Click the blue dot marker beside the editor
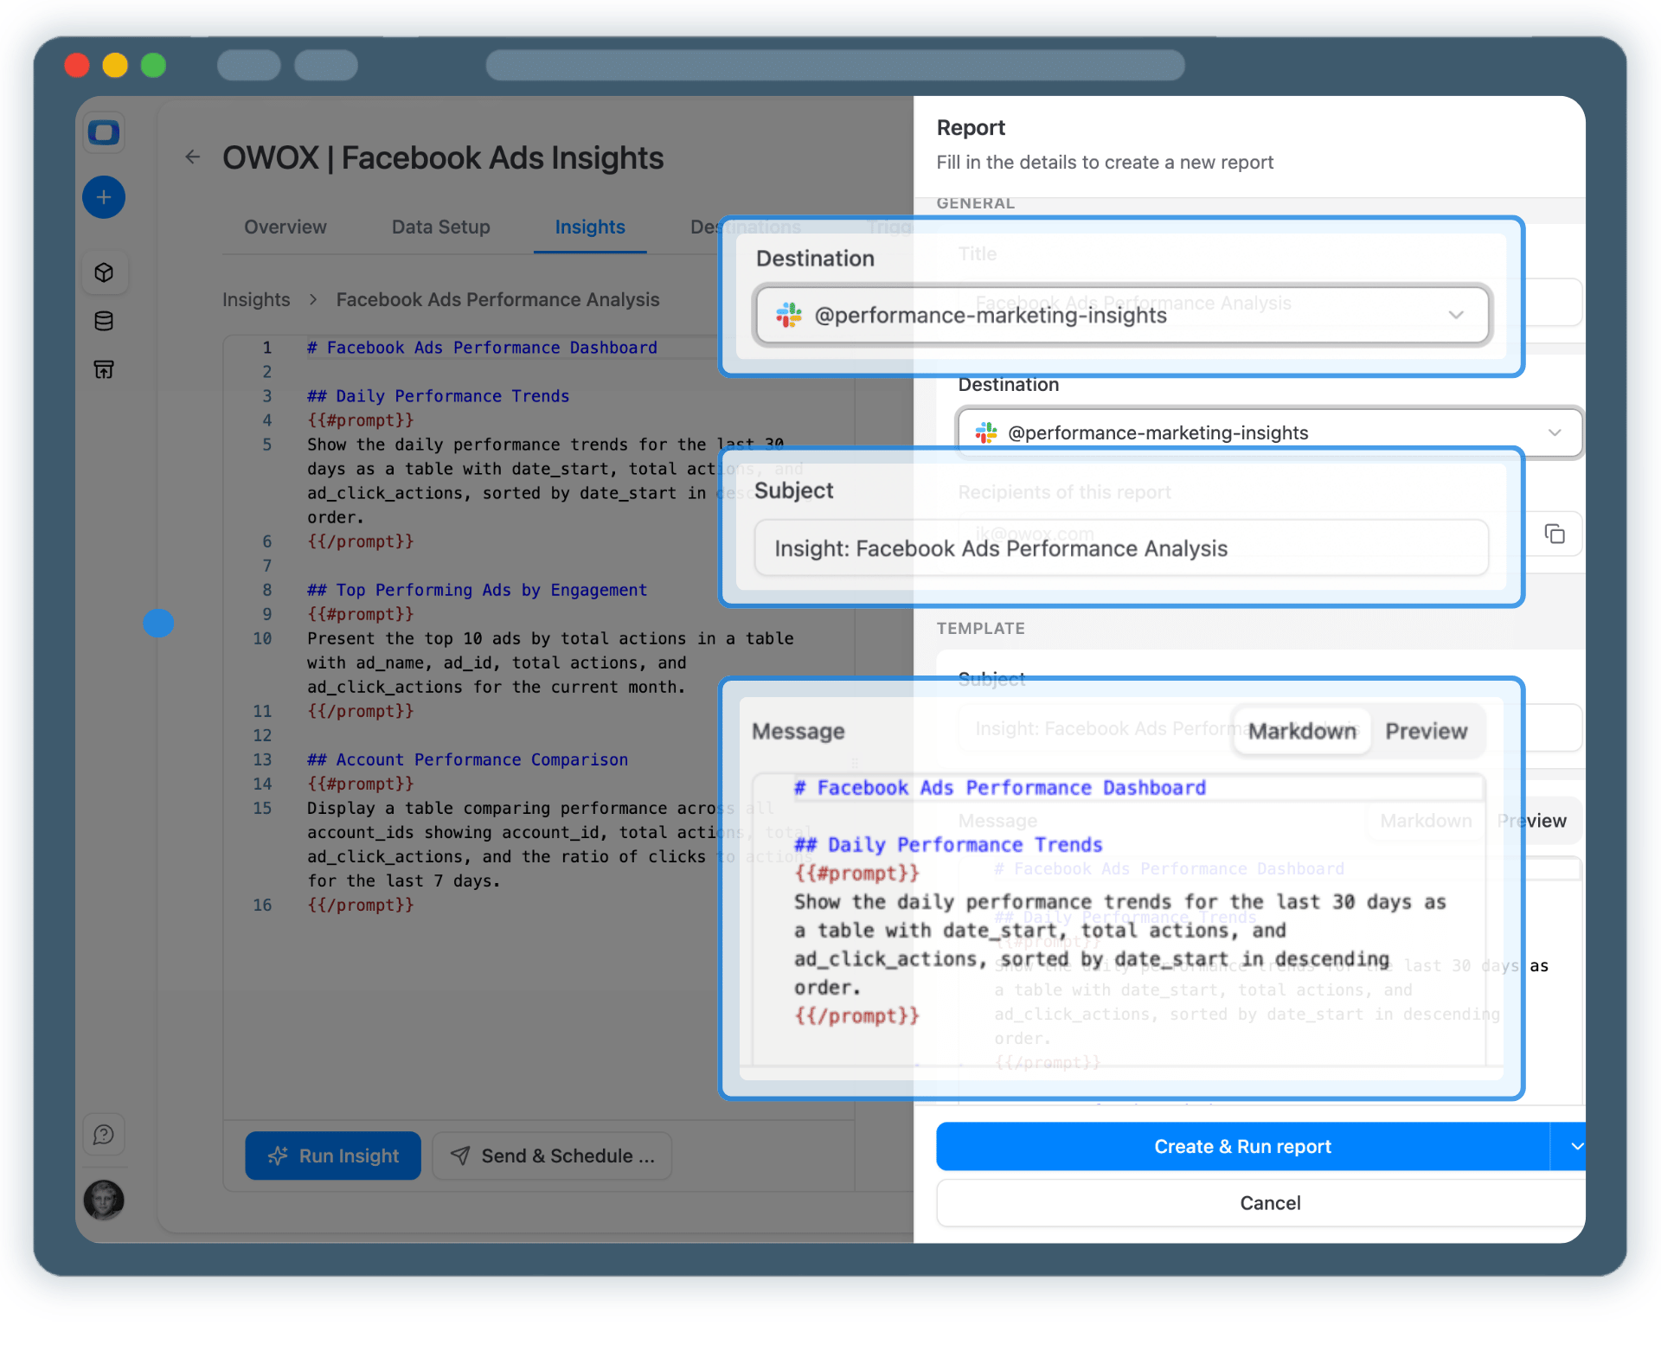 (159, 623)
